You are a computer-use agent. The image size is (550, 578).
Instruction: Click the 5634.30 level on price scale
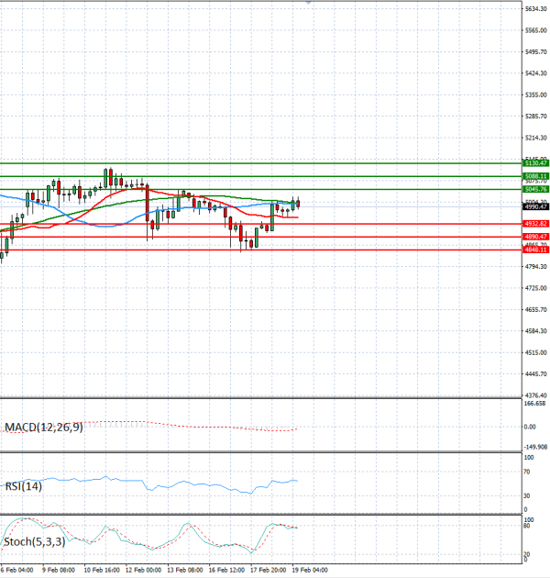pos(535,9)
